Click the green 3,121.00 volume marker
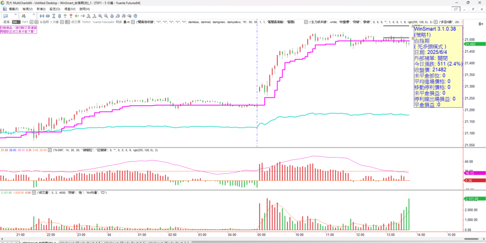486x243 pixels. pos(474,199)
